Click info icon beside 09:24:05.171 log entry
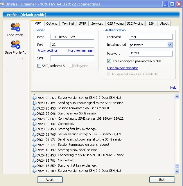Screen dimensions: 183x186 pos(34,145)
